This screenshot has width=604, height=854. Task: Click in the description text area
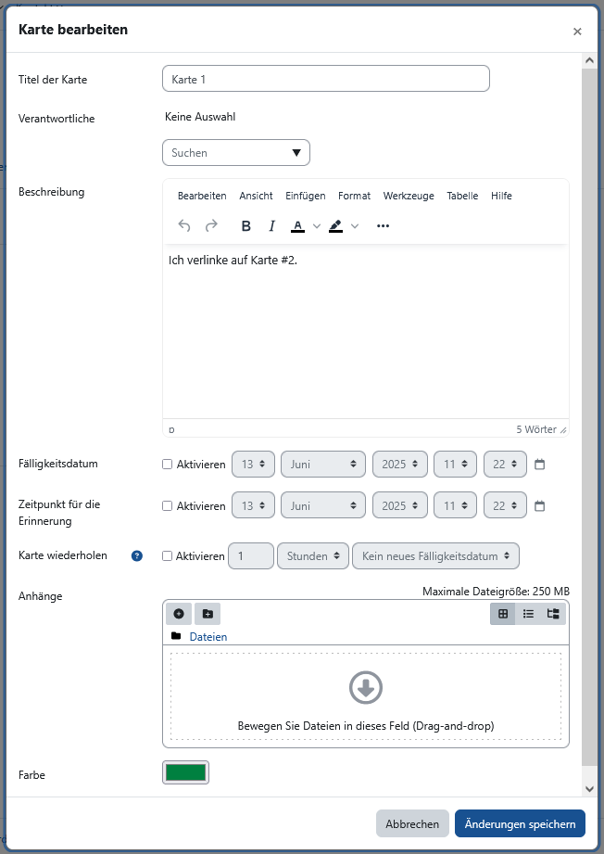pos(366,332)
